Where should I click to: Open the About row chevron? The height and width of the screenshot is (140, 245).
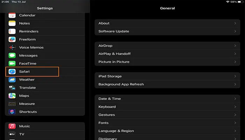235,23
